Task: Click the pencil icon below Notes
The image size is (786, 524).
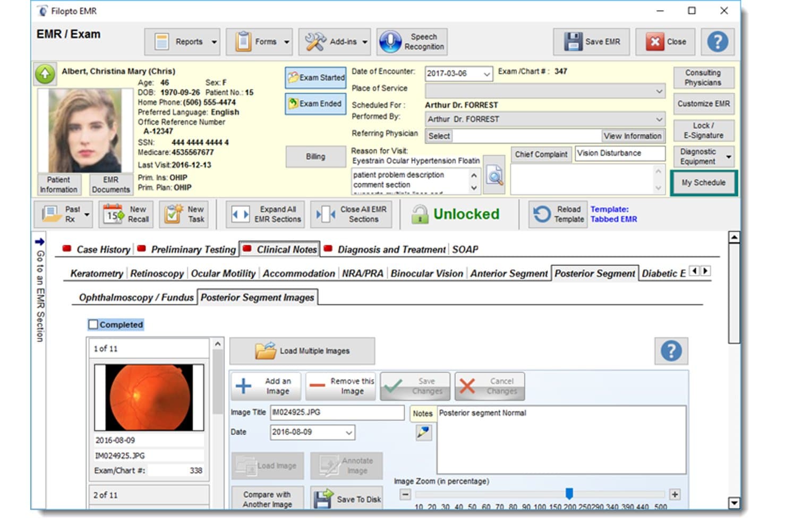Action: coord(423,433)
